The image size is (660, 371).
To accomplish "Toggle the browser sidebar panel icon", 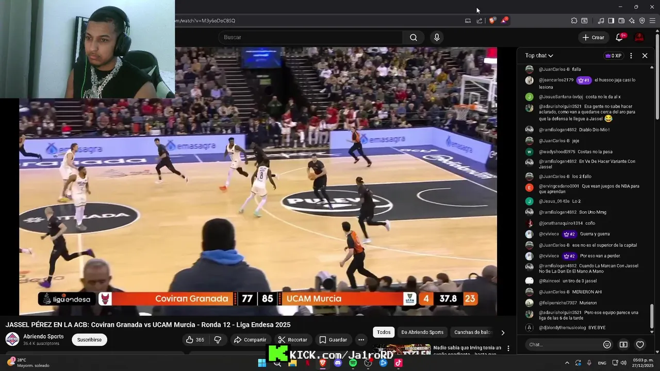I will [x=611, y=21].
